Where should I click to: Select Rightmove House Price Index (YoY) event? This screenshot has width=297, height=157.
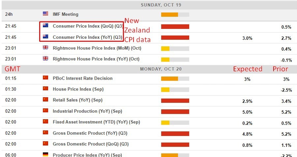[x=96, y=59]
